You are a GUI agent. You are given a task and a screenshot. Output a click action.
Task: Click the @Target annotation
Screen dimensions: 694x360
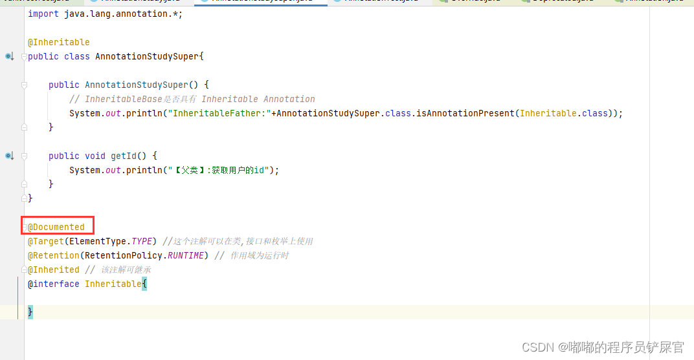click(46, 241)
